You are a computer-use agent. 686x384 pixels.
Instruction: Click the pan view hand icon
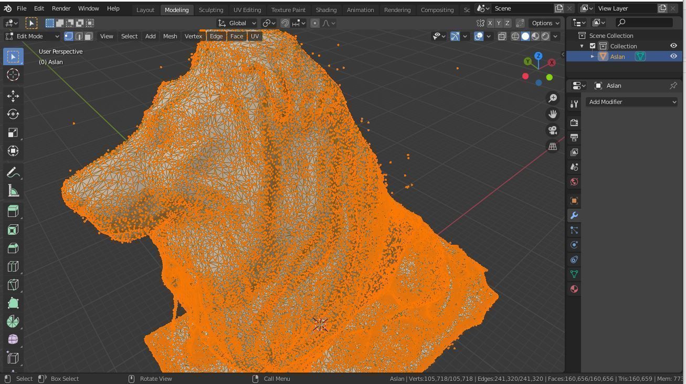553,114
